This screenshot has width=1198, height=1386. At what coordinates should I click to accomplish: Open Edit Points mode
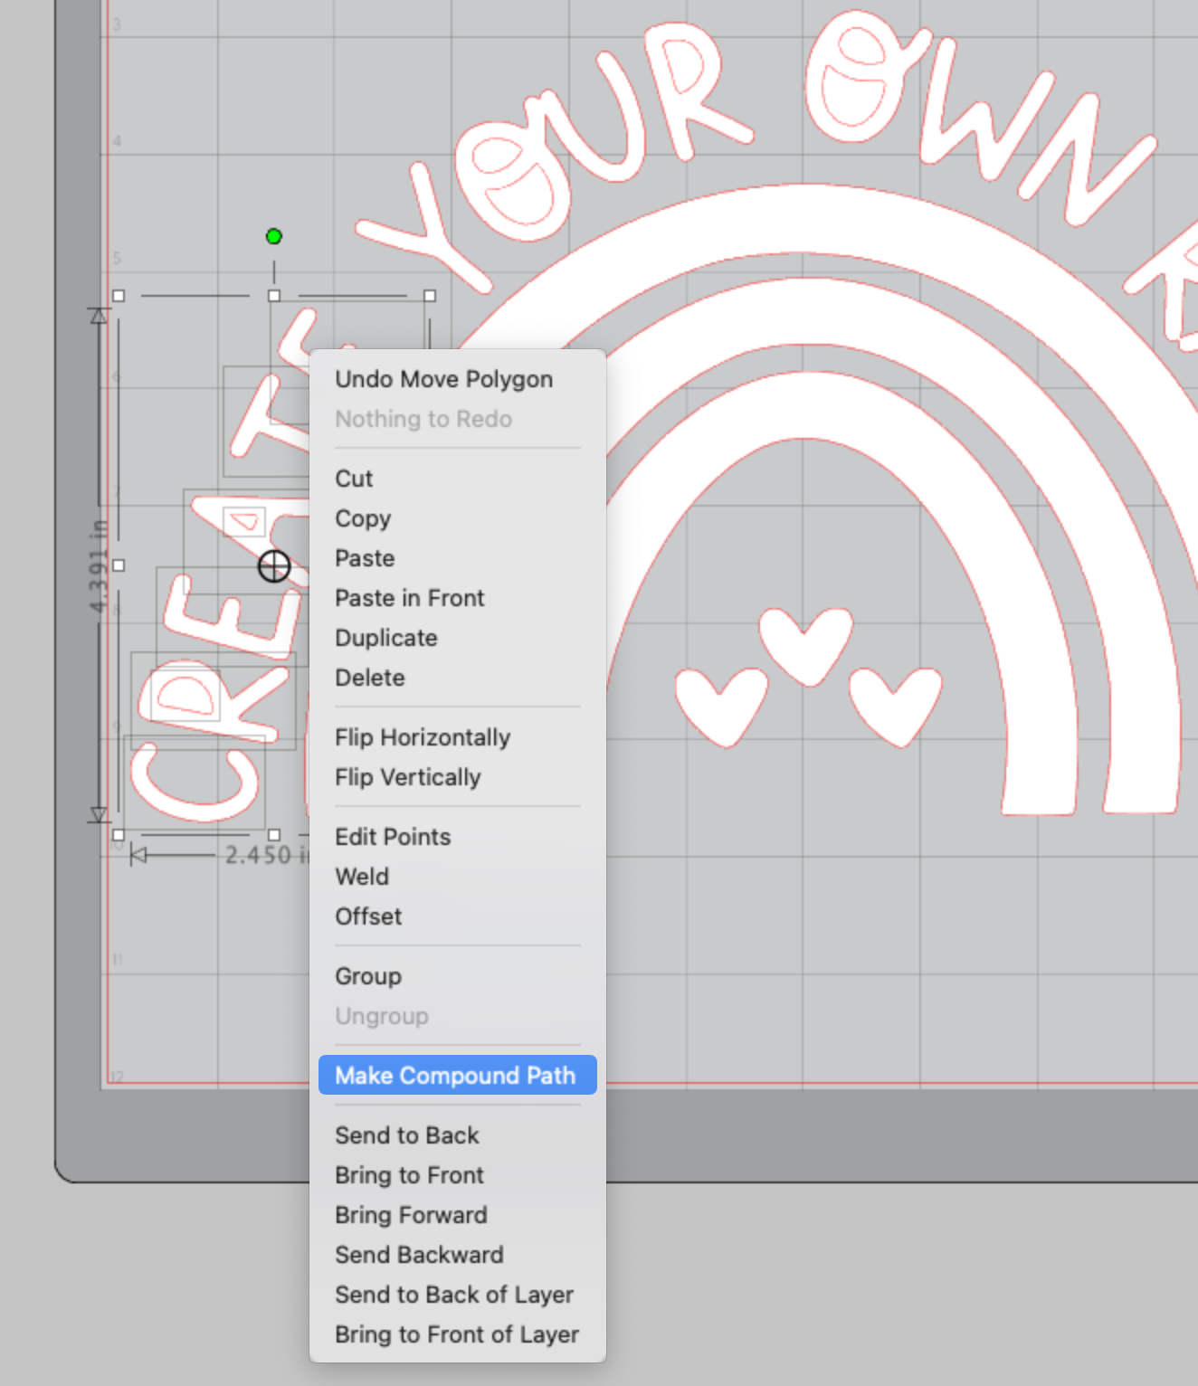[x=393, y=837]
